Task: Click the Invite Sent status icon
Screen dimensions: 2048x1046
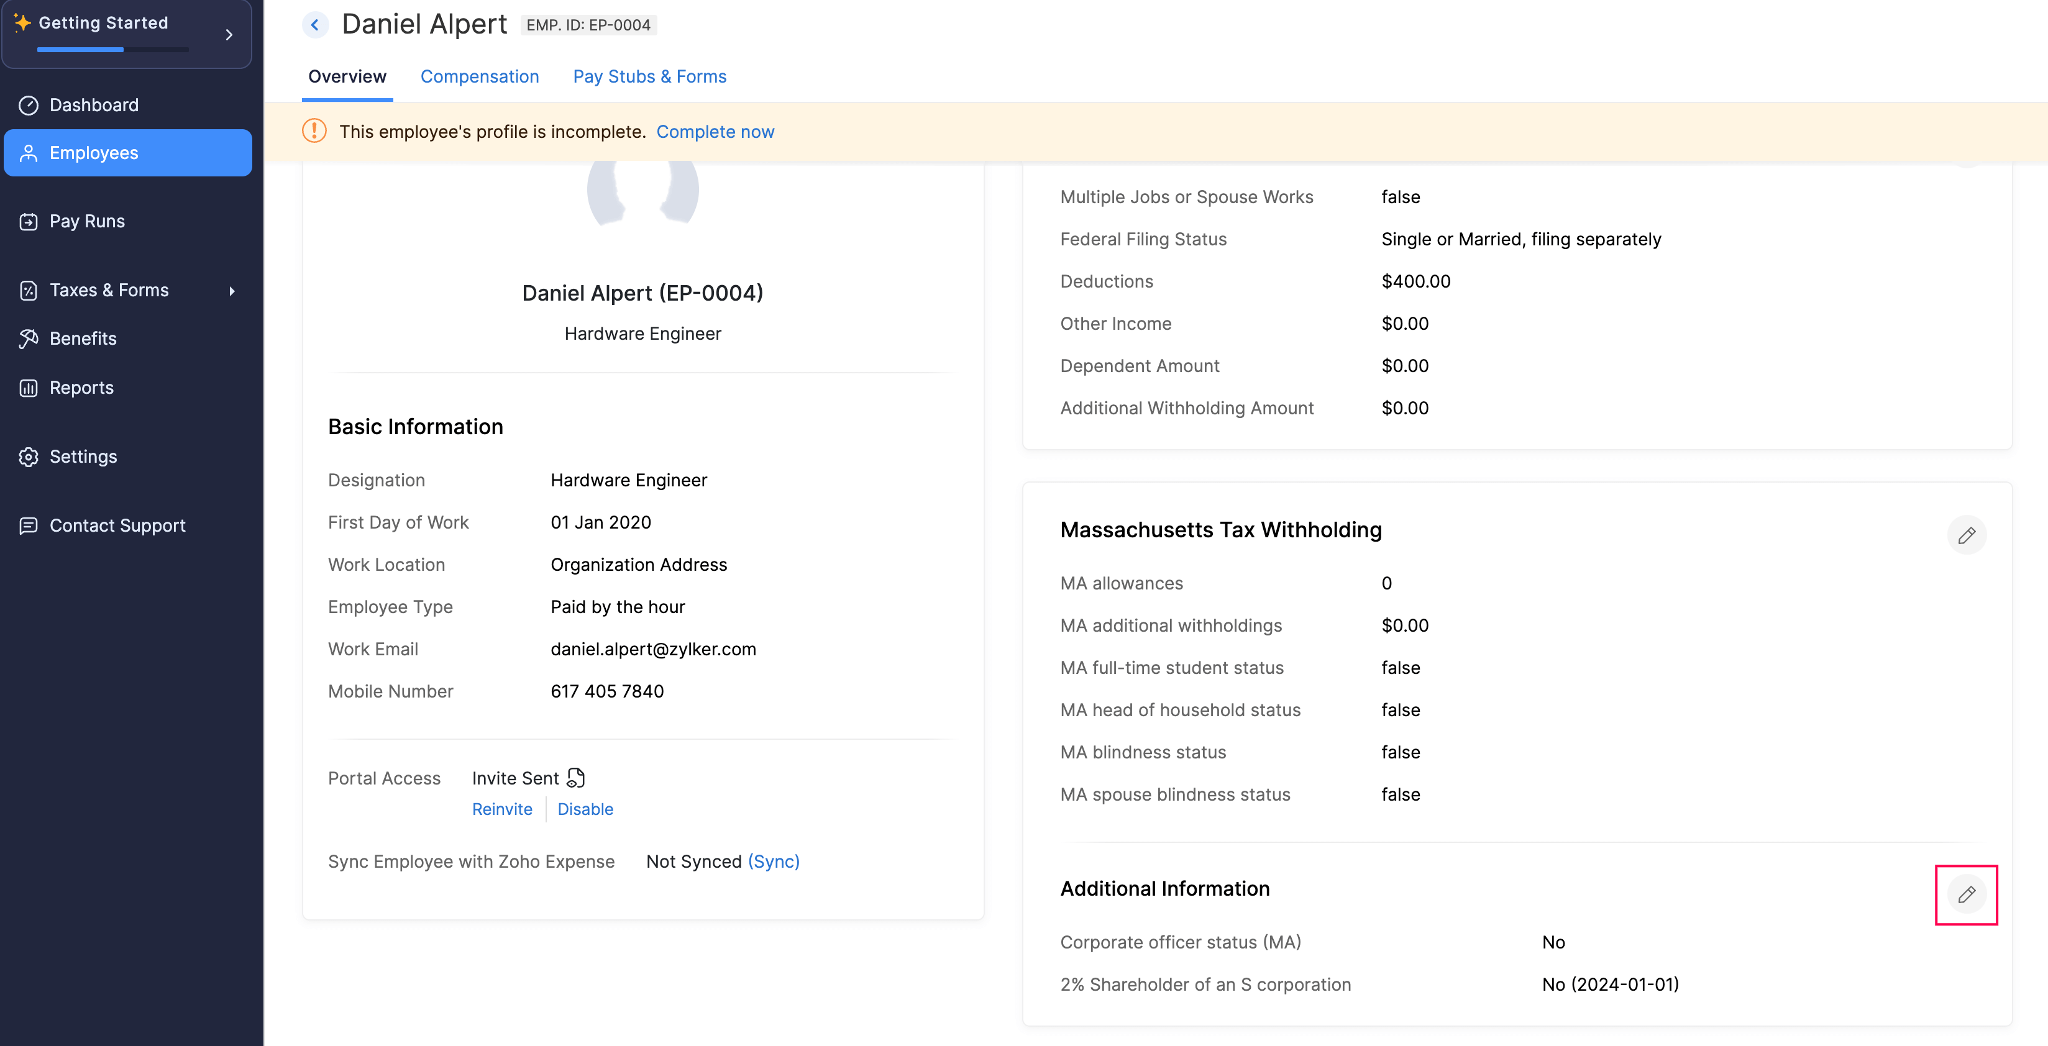Action: coord(575,777)
